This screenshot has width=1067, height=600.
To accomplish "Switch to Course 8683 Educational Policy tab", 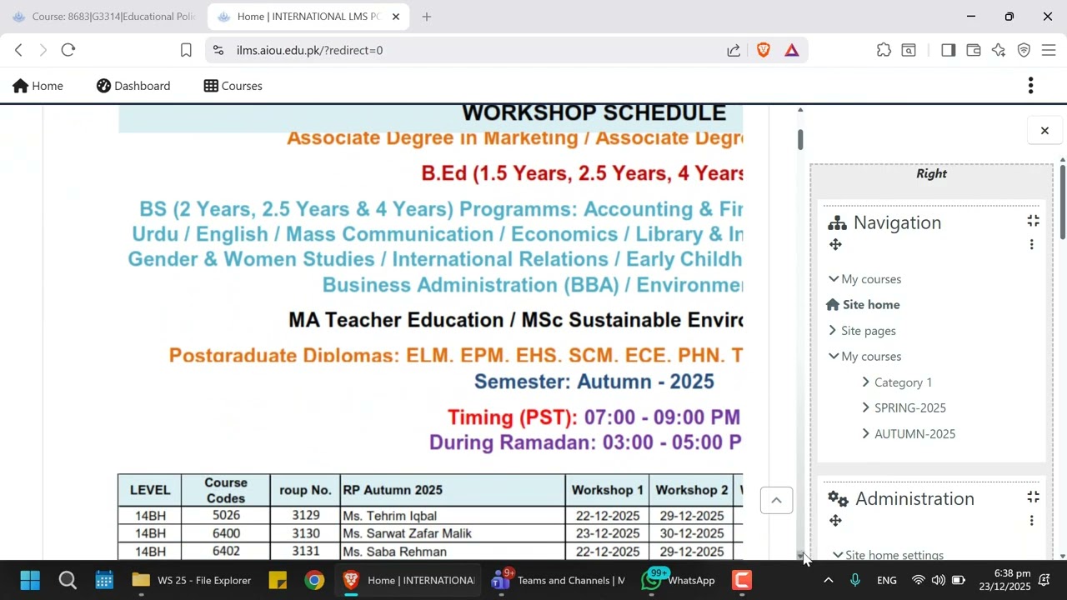I will 103,17.
